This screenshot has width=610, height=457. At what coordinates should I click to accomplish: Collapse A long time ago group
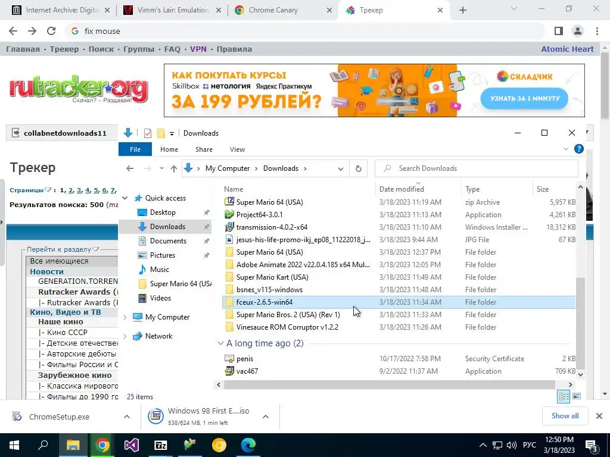pos(220,343)
